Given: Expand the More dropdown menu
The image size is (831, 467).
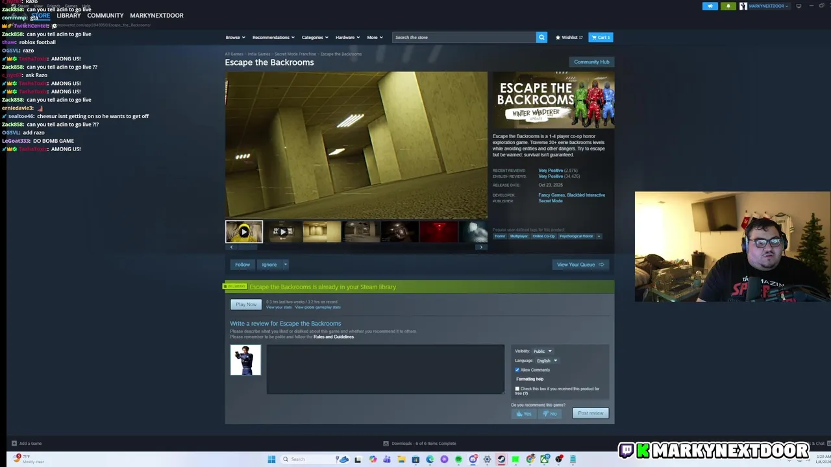Looking at the screenshot, I should click(375, 37).
